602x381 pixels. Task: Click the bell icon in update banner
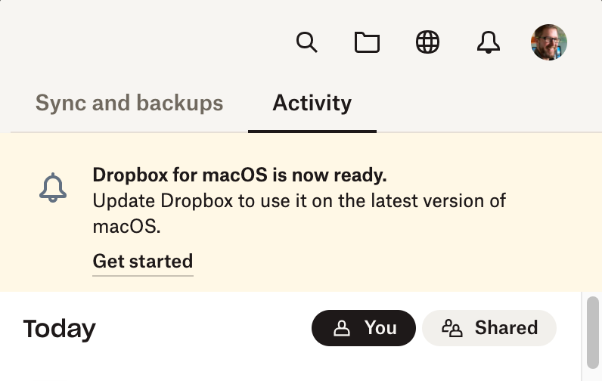pos(53,188)
